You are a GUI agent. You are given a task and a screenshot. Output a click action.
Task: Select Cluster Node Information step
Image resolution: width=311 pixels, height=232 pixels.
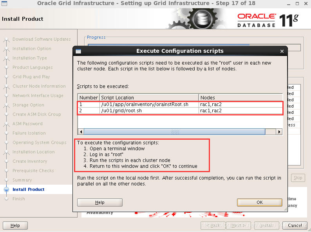(x=39, y=86)
